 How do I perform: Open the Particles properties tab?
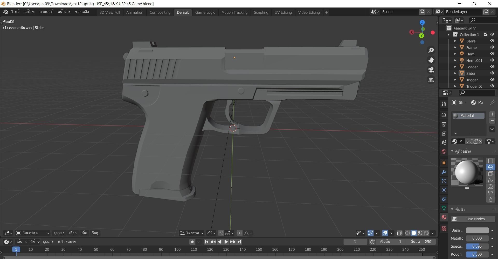point(444,181)
